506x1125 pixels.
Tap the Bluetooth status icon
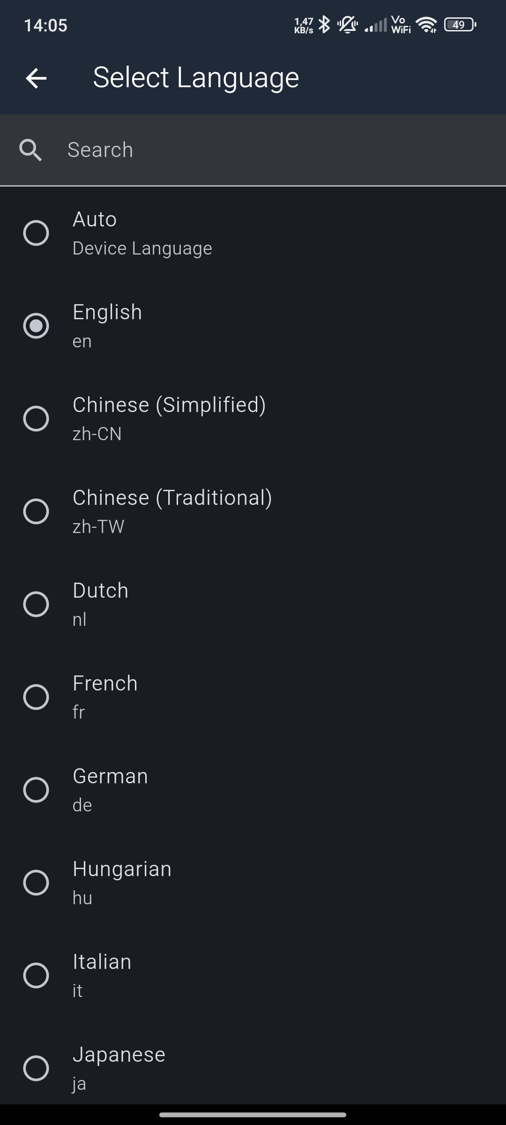pyautogui.click(x=324, y=24)
